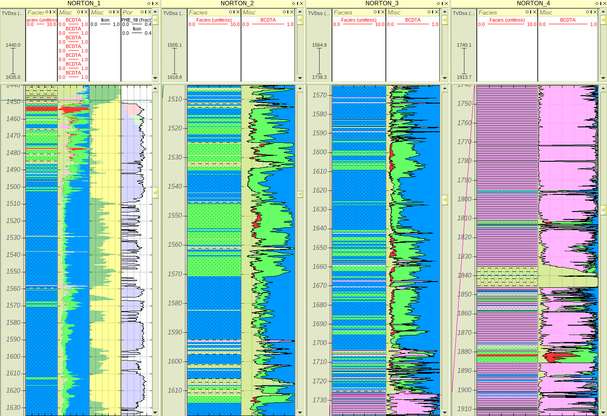Click down arrow of NORTON_4 header scrollbar
This screenshot has width=607, height=416.
pyautogui.click(x=603, y=78)
